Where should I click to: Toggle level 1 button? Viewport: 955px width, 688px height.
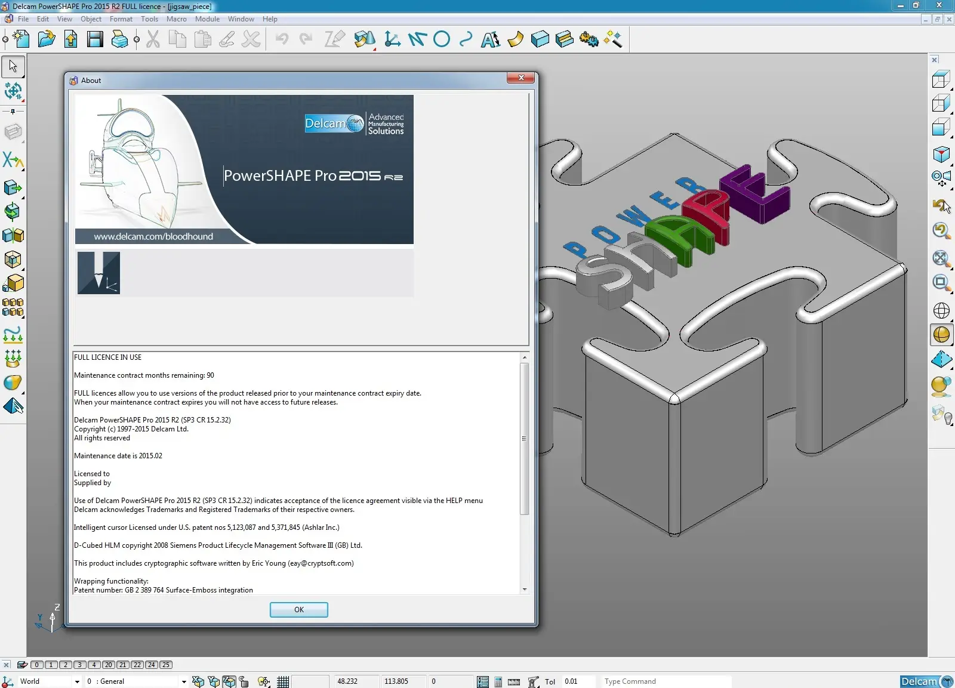tap(51, 665)
